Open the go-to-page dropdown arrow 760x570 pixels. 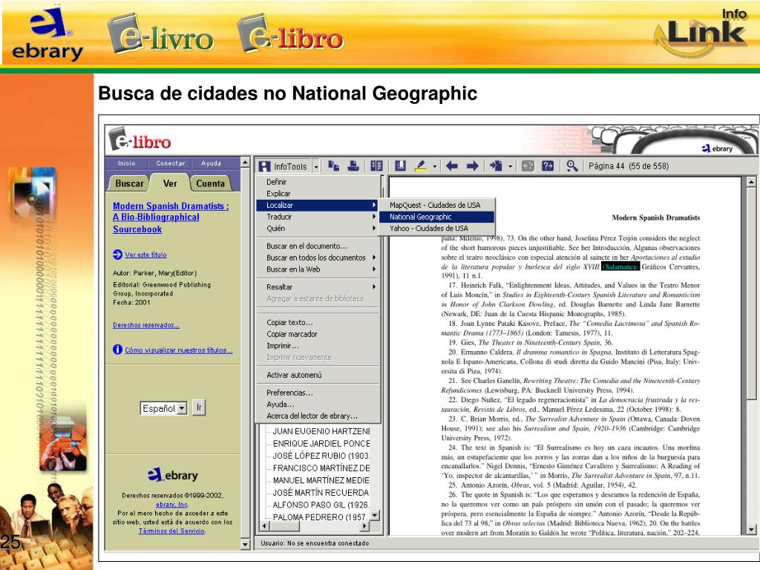[x=510, y=166]
